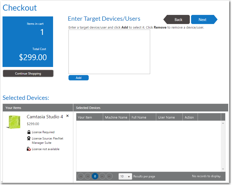Viewport: 232px width, 185px height.
Task: Open the Results per page dropdown
Action: (125, 176)
